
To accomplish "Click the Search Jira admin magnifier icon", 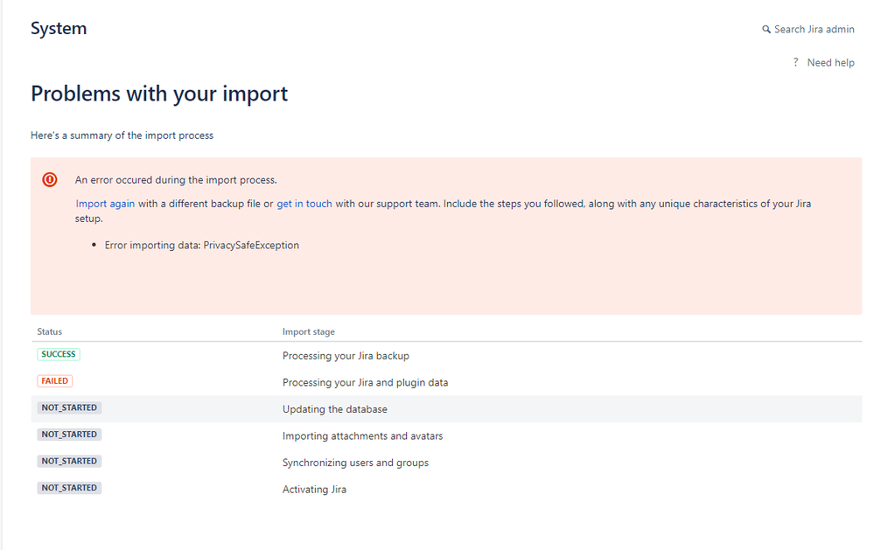I will click(766, 30).
